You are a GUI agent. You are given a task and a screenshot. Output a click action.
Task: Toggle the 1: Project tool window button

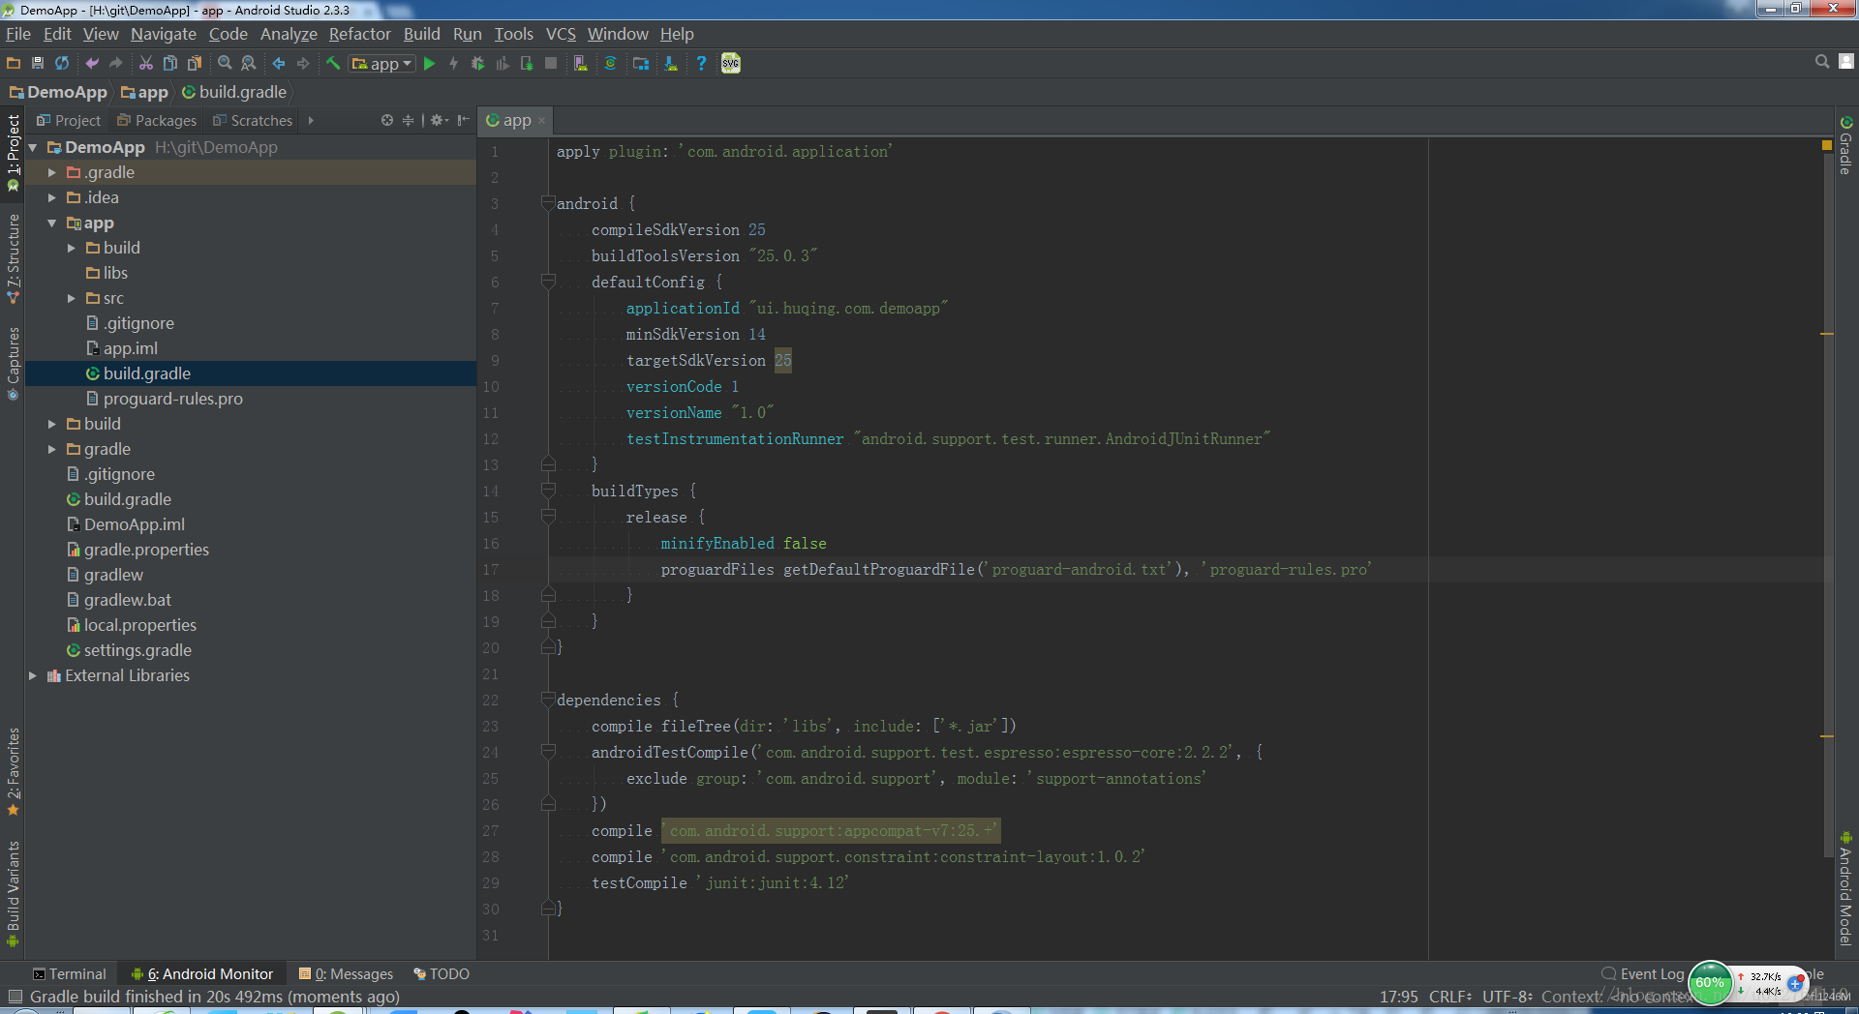13,152
